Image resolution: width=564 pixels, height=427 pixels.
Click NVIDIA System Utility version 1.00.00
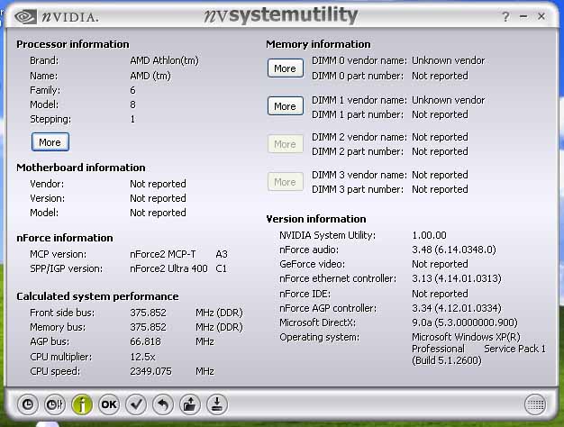click(429, 235)
